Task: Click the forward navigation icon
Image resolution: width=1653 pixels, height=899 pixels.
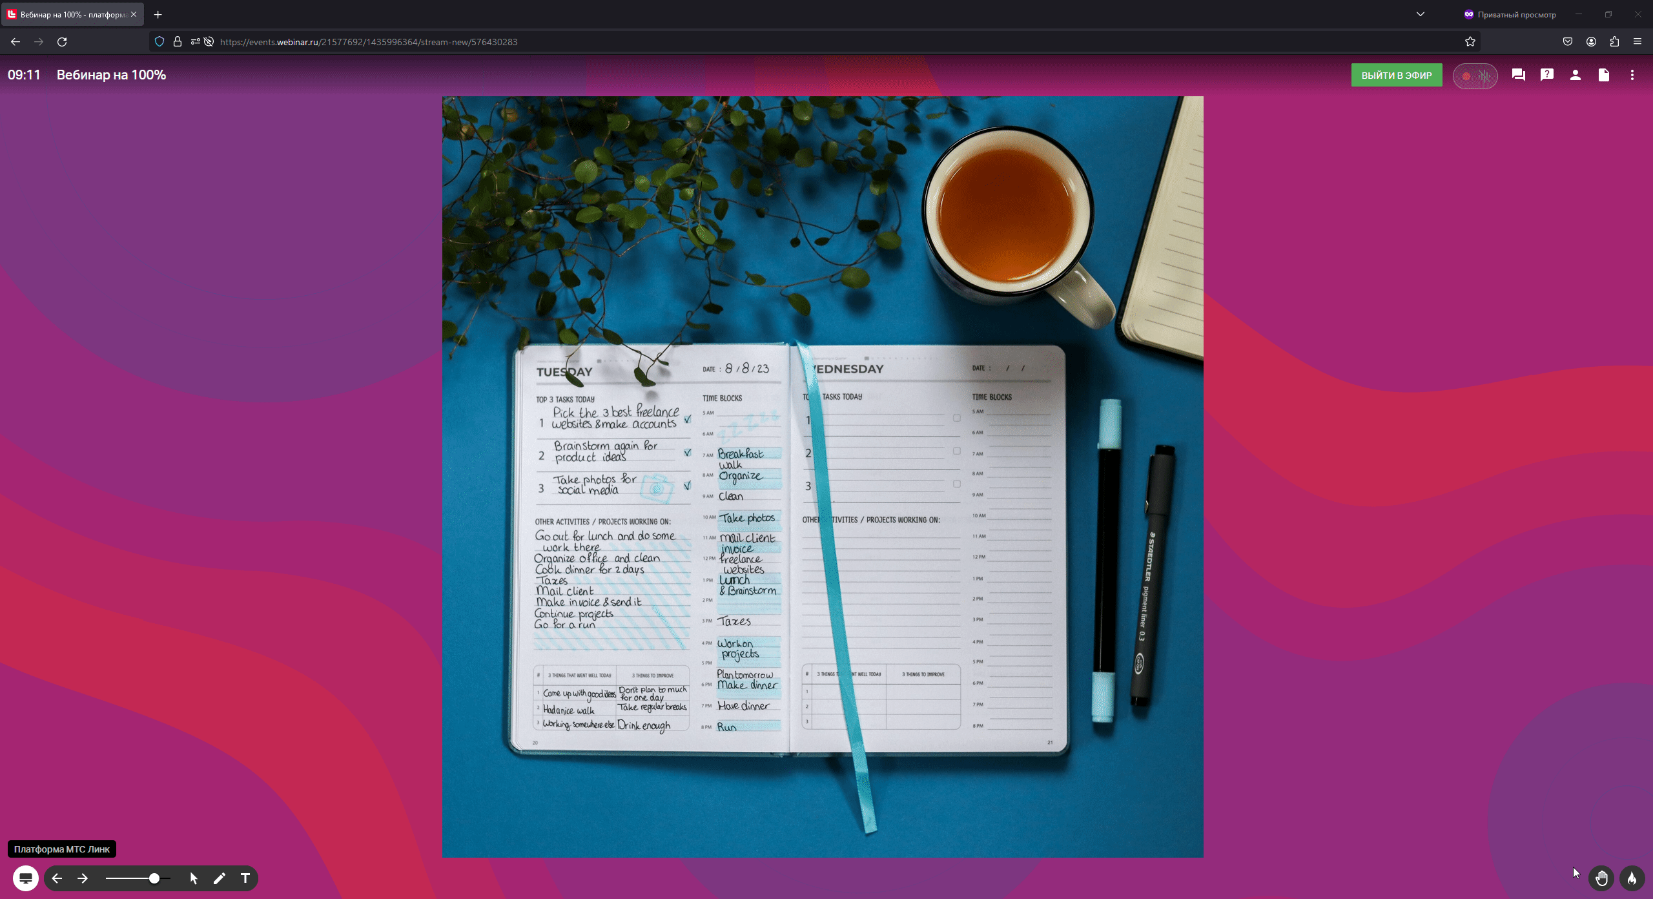Action: pos(83,878)
